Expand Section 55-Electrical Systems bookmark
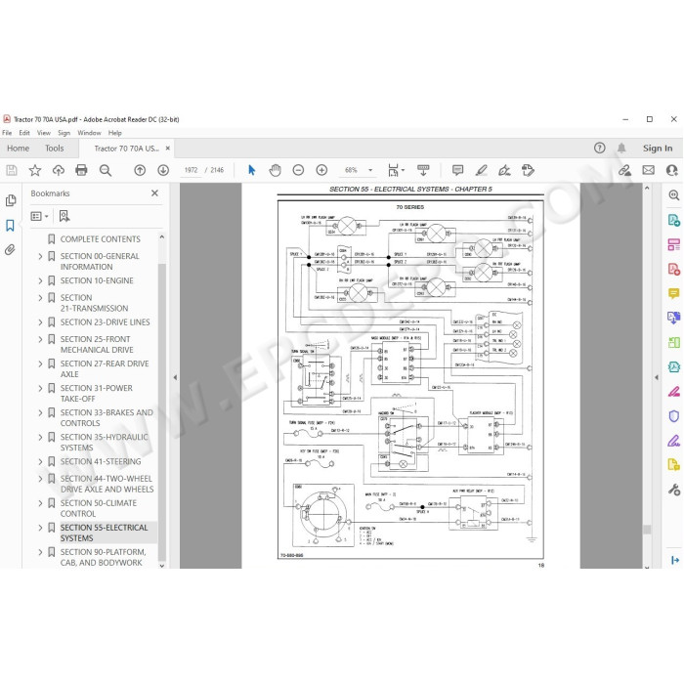The height and width of the screenshot is (684, 684). 40,528
